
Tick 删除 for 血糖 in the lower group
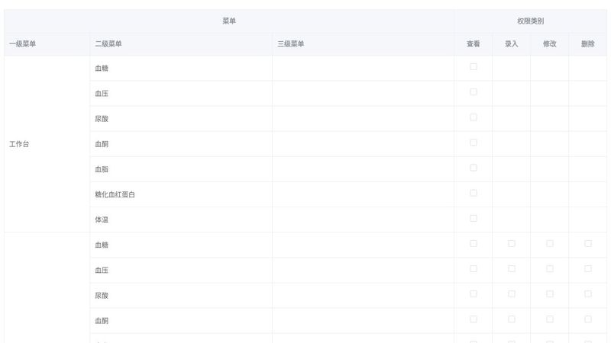588,244
